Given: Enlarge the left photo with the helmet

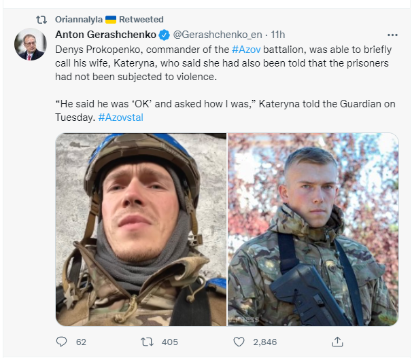Looking at the screenshot, I should (x=140, y=229).
